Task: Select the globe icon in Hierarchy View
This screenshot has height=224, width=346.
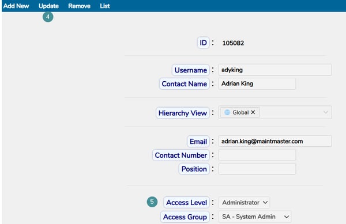Action: point(227,112)
